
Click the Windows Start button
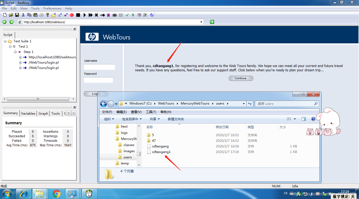[7, 194]
